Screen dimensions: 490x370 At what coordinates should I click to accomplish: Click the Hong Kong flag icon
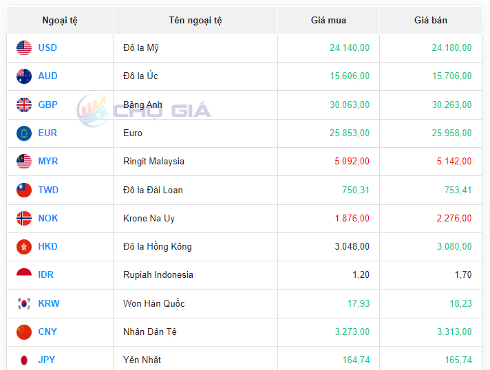[x=24, y=247]
